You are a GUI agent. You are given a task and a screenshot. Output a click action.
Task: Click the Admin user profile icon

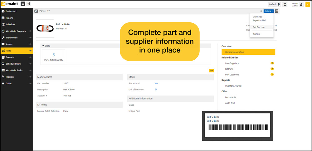click(301, 5)
